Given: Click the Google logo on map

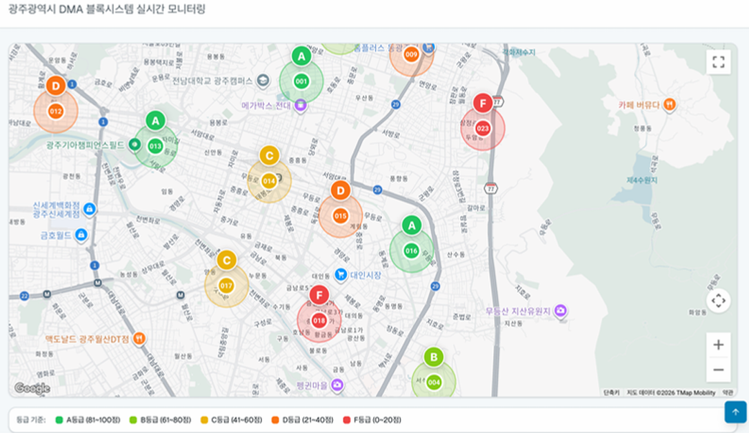Looking at the screenshot, I should pyautogui.click(x=32, y=388).
